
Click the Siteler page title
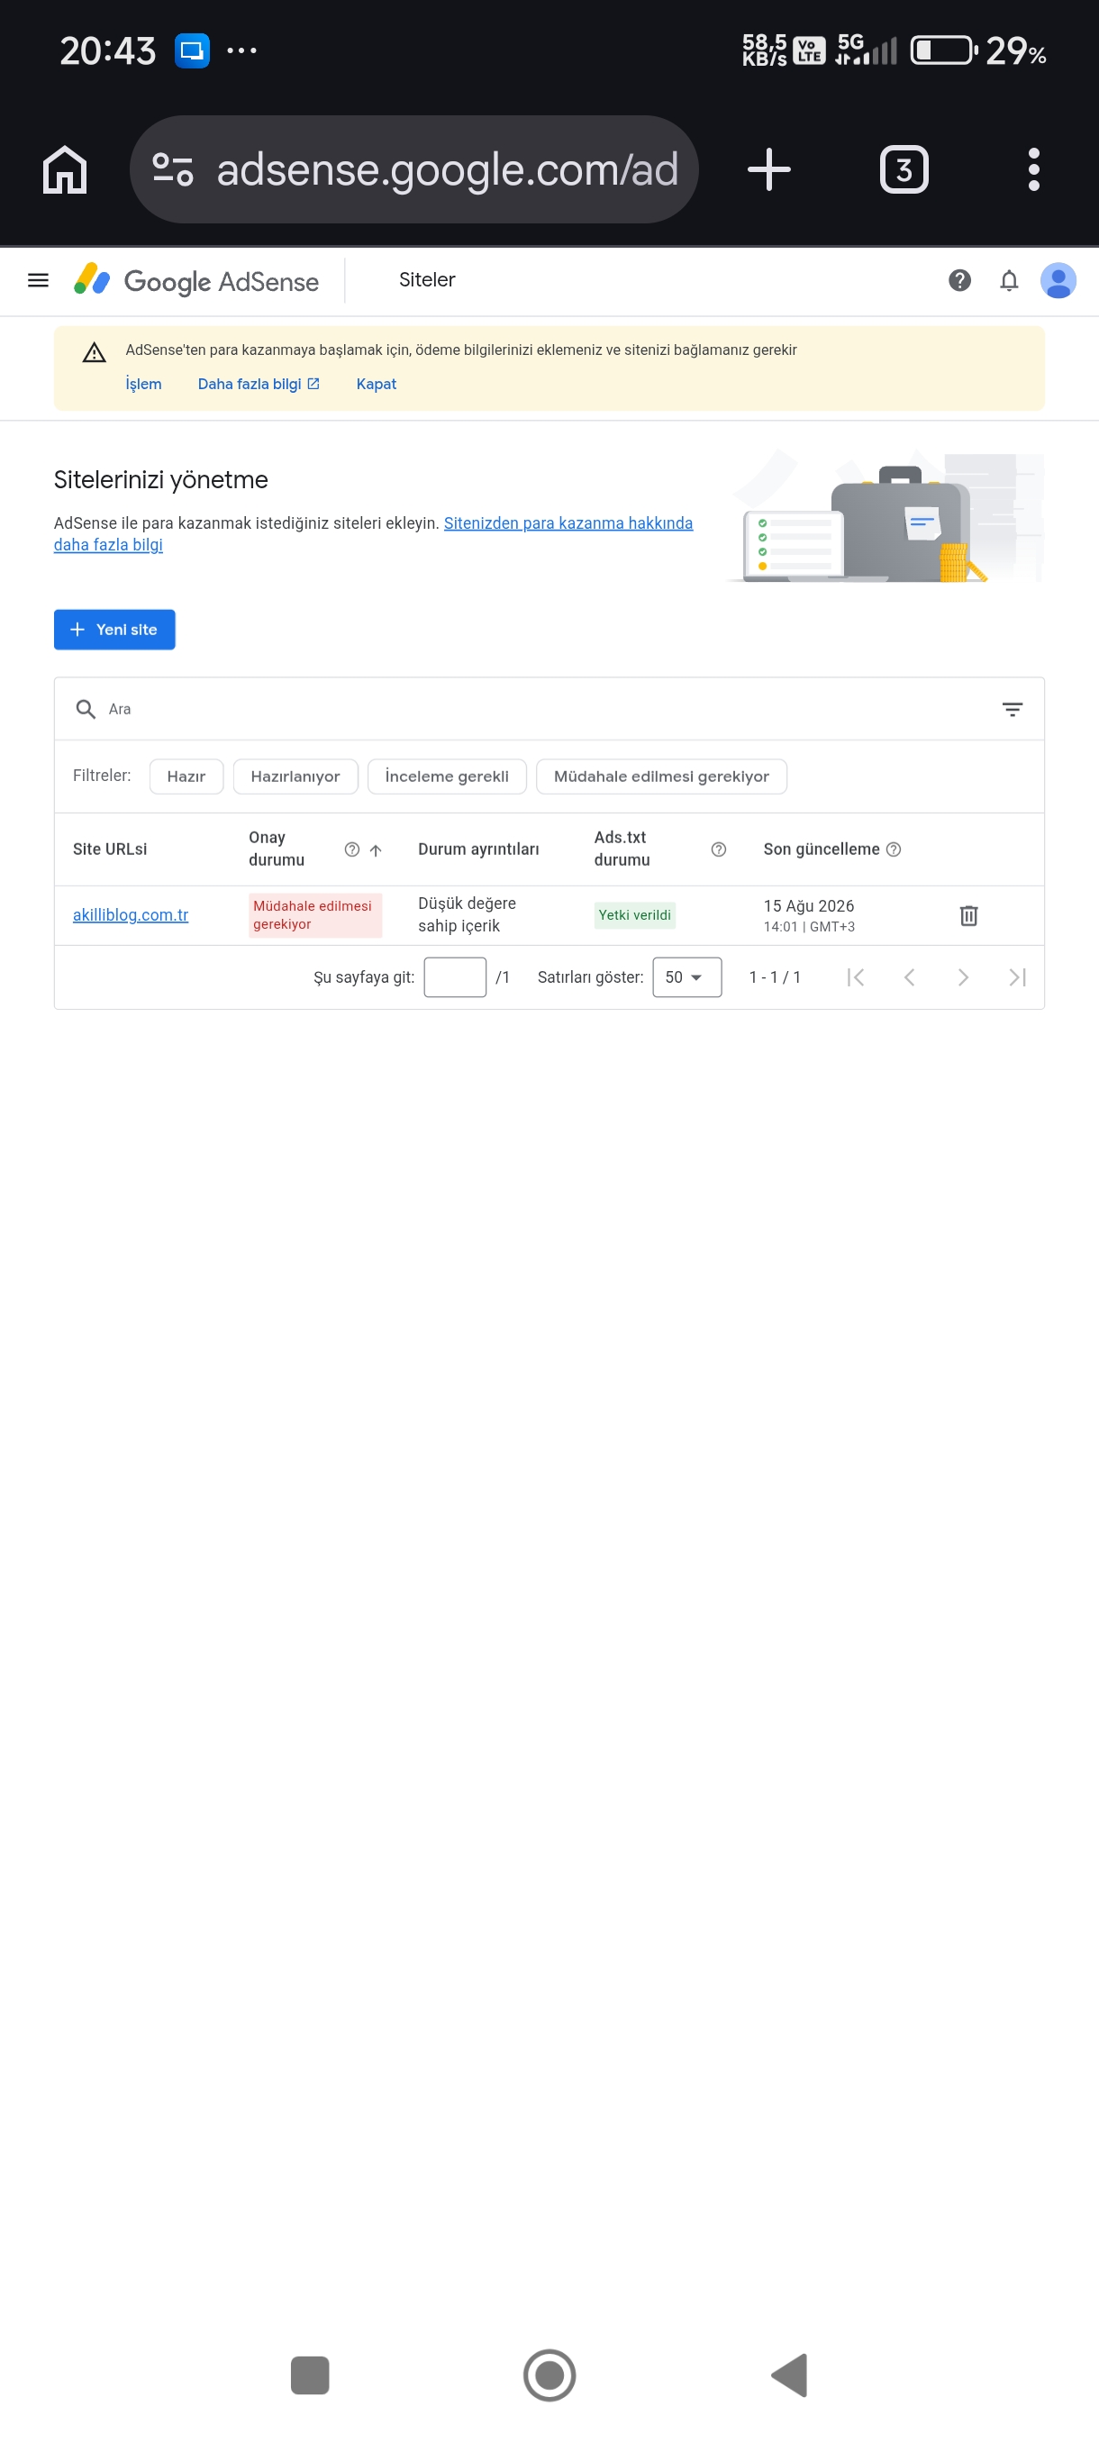tap(427, 280)
